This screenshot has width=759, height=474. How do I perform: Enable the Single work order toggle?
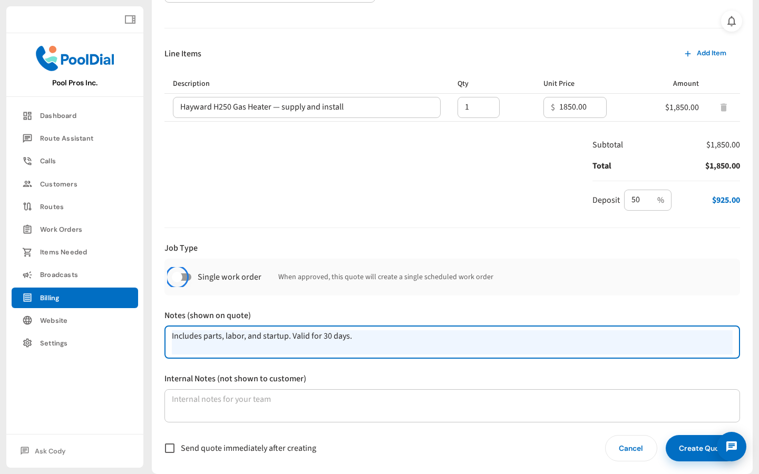(x=178, y=276)
